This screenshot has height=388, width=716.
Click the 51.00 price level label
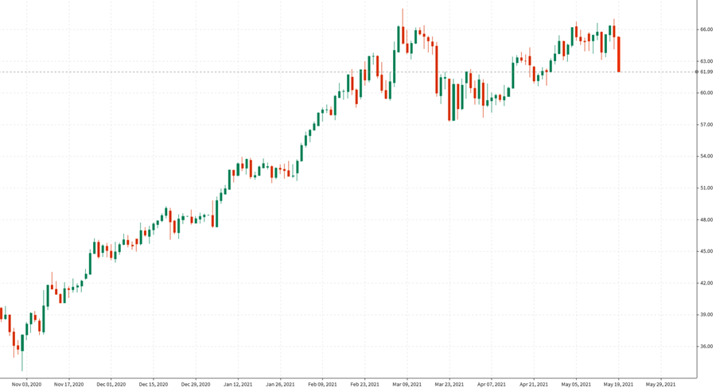click(706, 188)
